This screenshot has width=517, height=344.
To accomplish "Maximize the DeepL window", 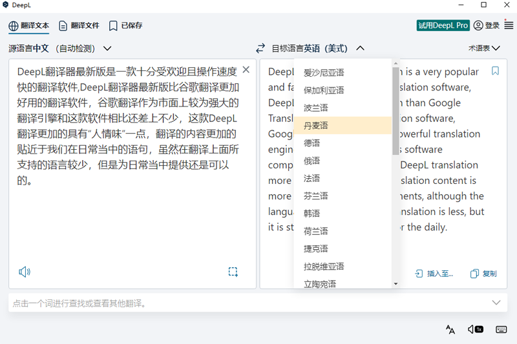I will point(483,5).
